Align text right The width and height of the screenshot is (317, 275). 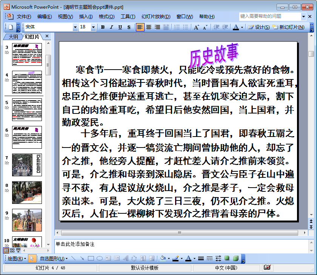tap(157, 27)
